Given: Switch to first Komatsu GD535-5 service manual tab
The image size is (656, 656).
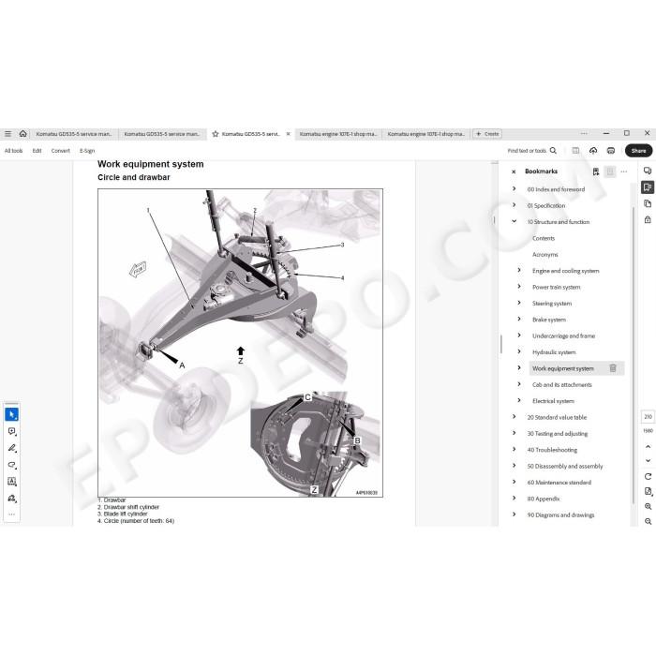Looking at the screenshot, I should [74, 134].
